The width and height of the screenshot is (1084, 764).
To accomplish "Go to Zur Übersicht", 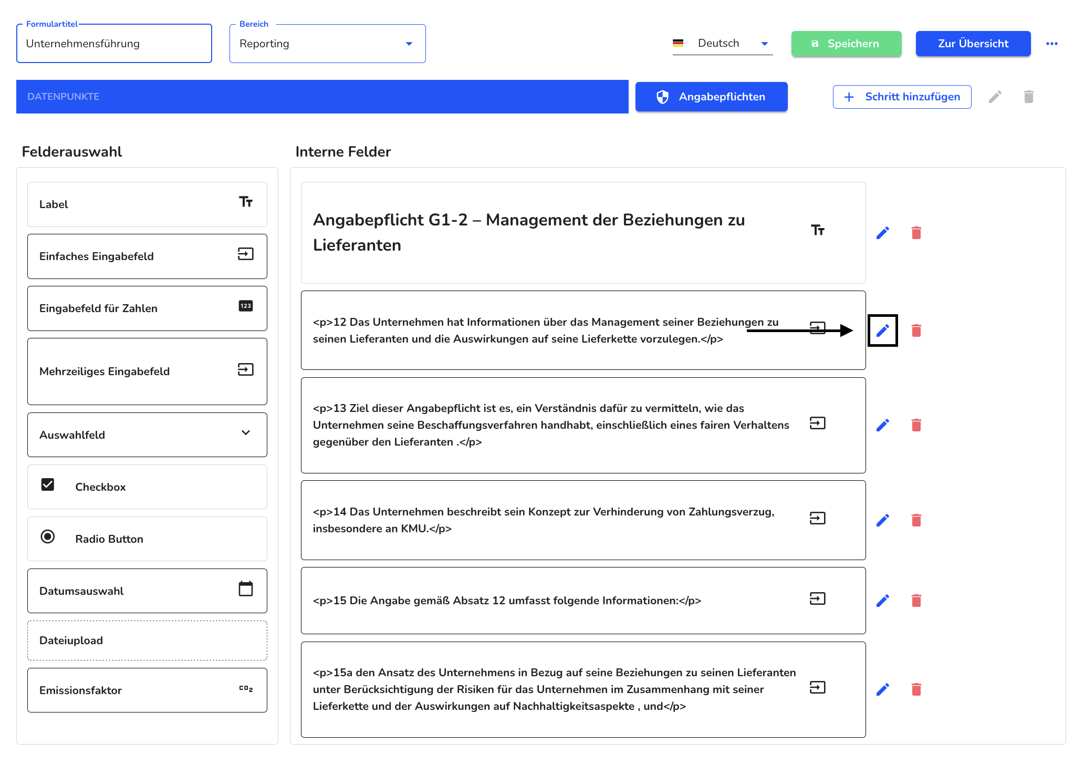I will click(973, 44).
